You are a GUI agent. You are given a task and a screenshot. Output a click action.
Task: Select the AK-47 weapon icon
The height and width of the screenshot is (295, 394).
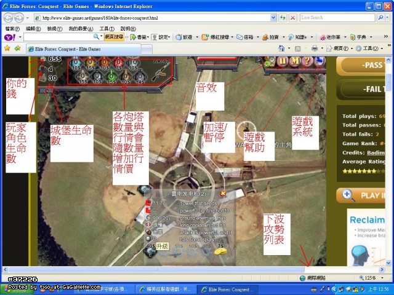160,72
